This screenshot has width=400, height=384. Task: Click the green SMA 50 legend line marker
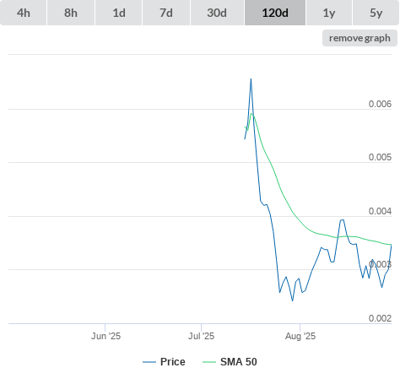[209, 362]
